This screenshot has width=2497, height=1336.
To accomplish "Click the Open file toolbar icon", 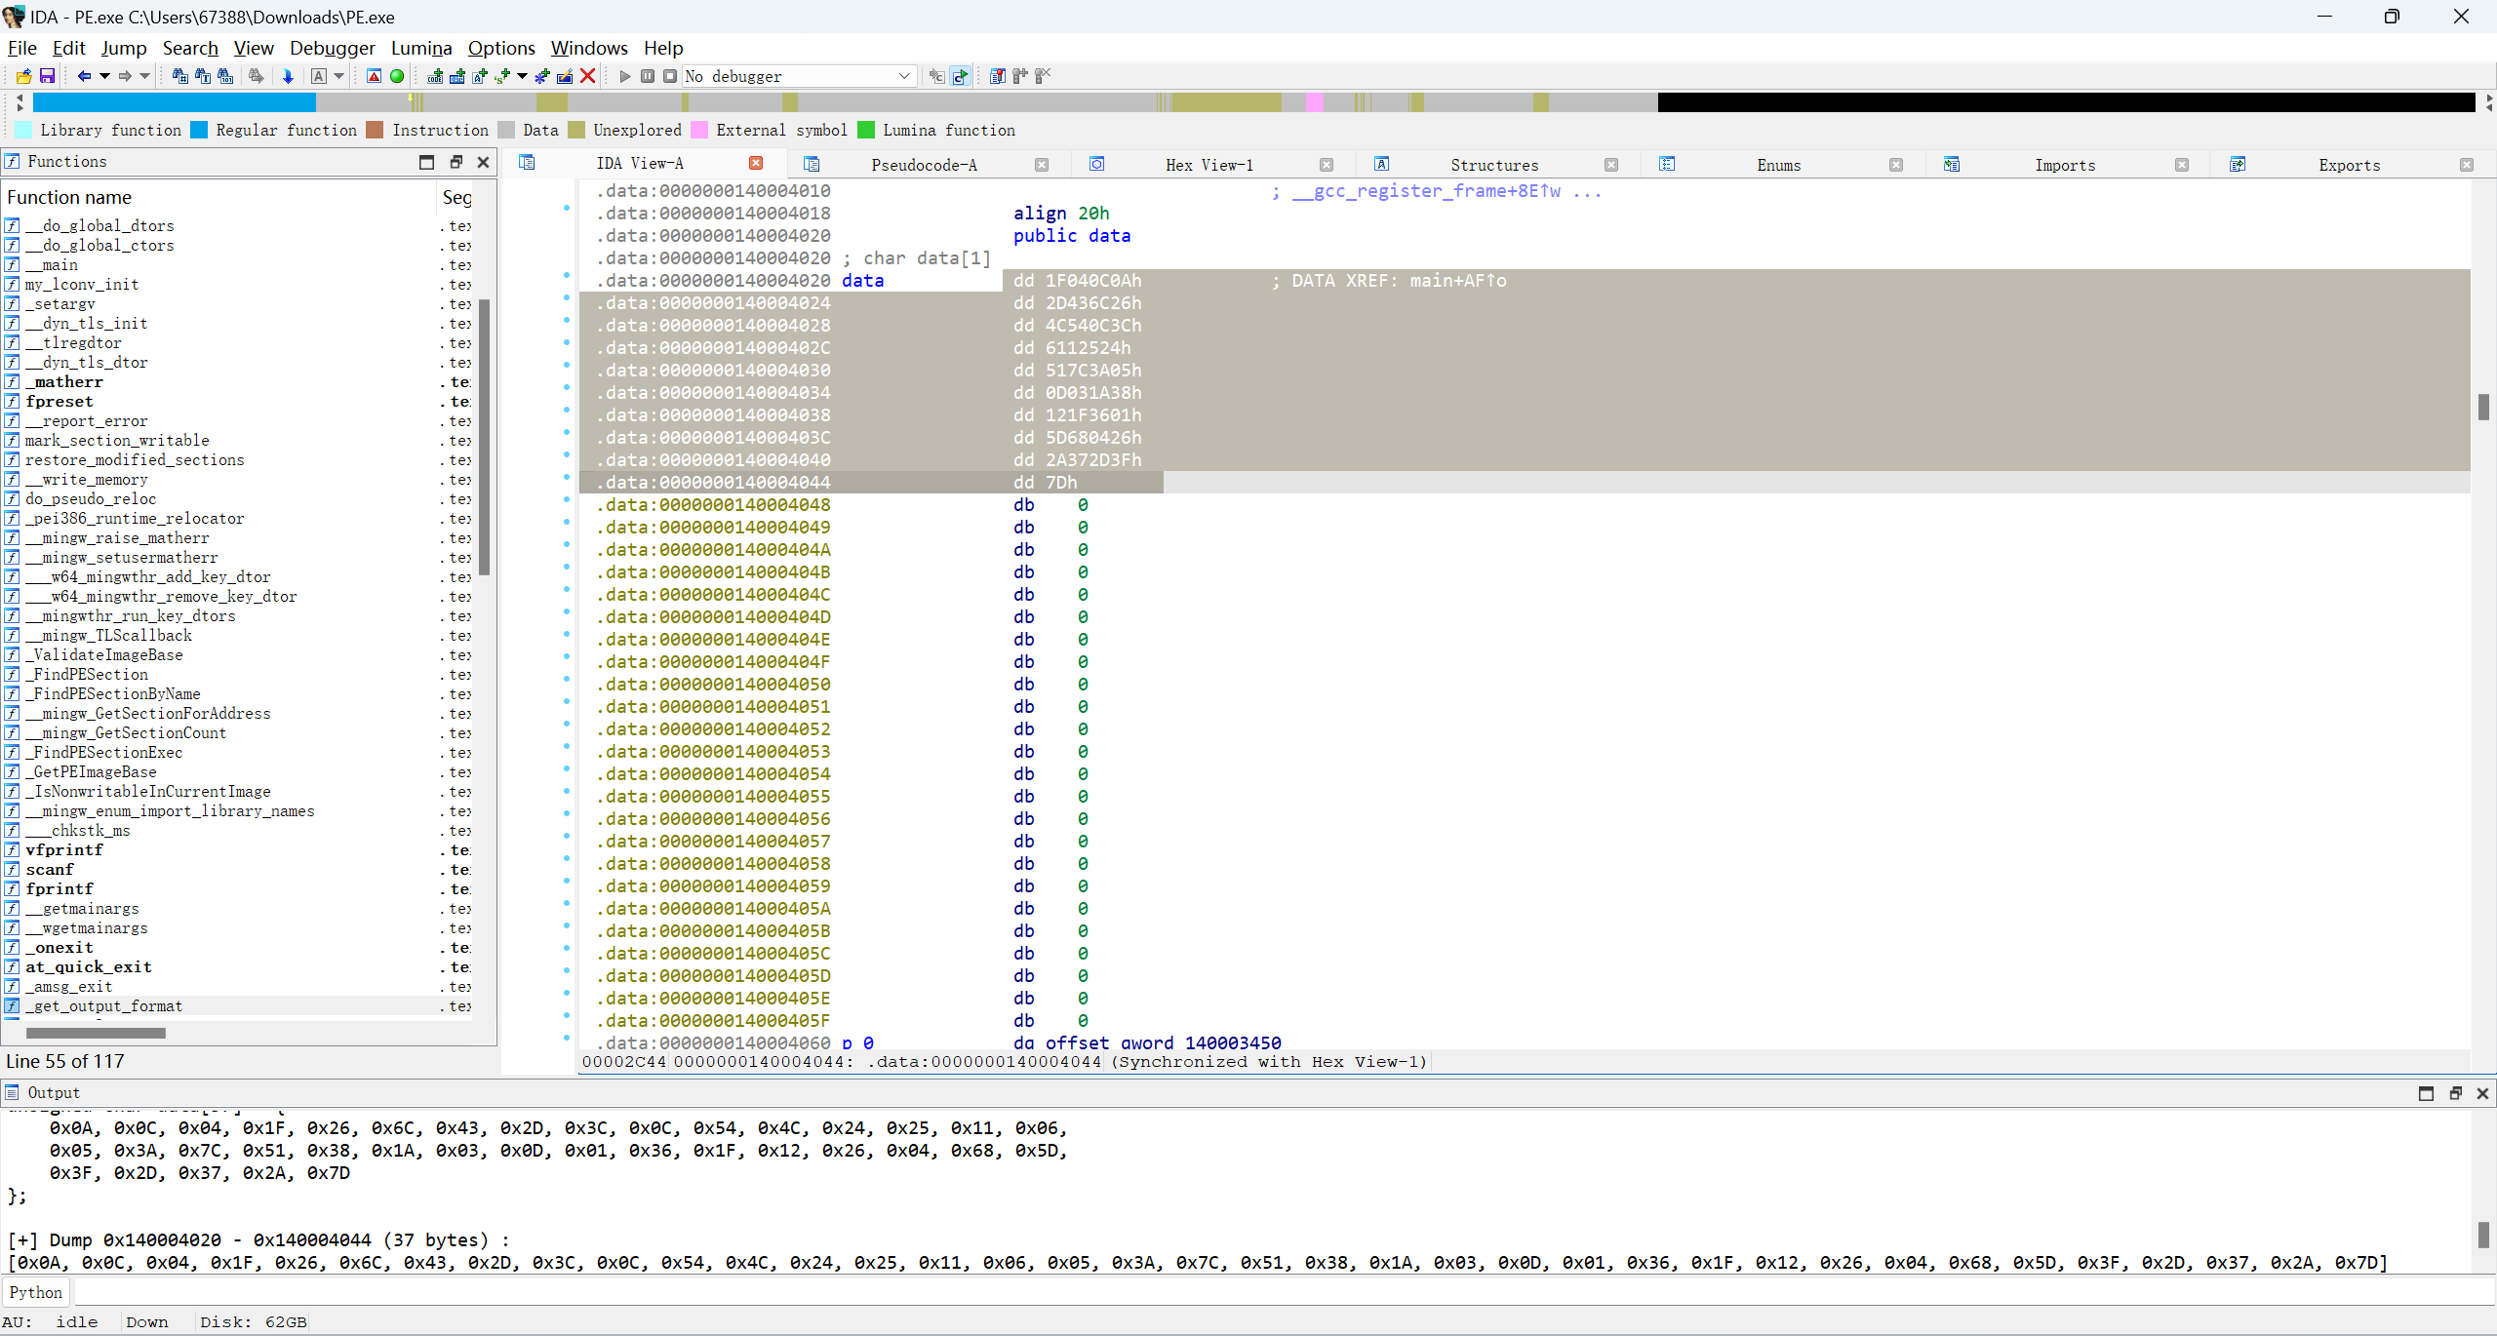I will (x=23, y=76).
